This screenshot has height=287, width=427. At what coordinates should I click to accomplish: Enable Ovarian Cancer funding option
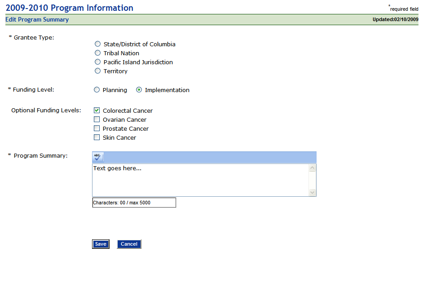[97, 119]
